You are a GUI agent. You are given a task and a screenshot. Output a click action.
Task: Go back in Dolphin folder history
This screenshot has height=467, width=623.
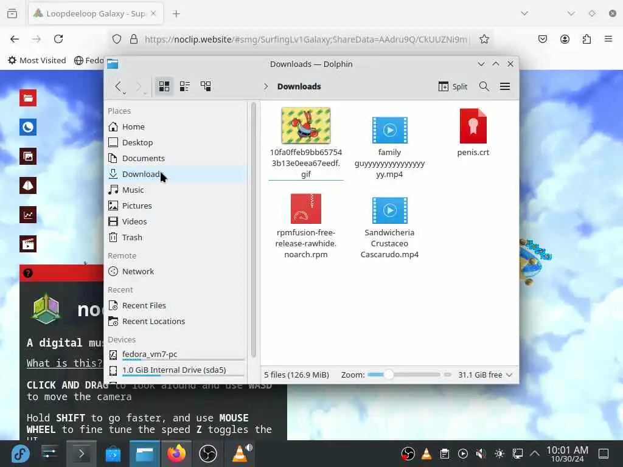pyautogui.click(x=117, y=86)
